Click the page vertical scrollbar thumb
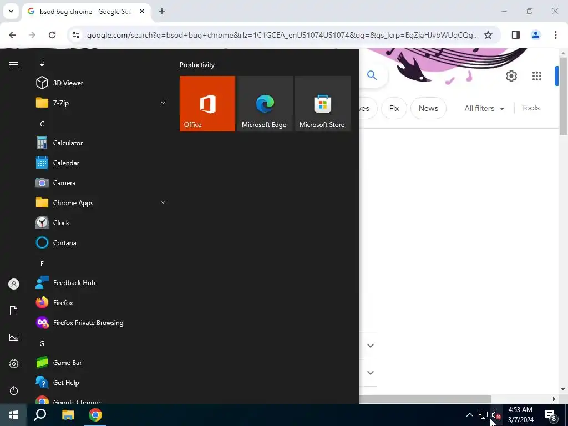 563,96
